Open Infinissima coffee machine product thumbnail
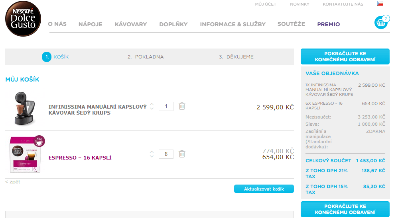This screenshot has width=396, height=218. click(24, 108)
